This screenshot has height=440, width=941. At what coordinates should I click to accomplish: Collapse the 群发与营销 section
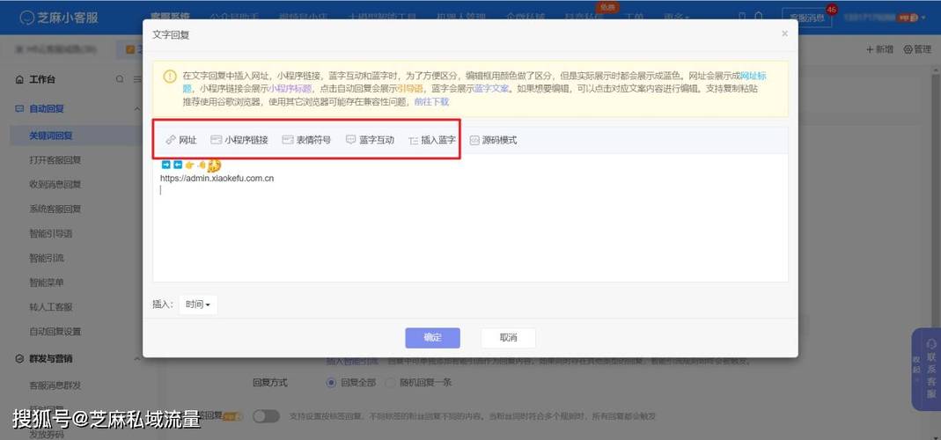pyautogui.click(x=136, y=358)
